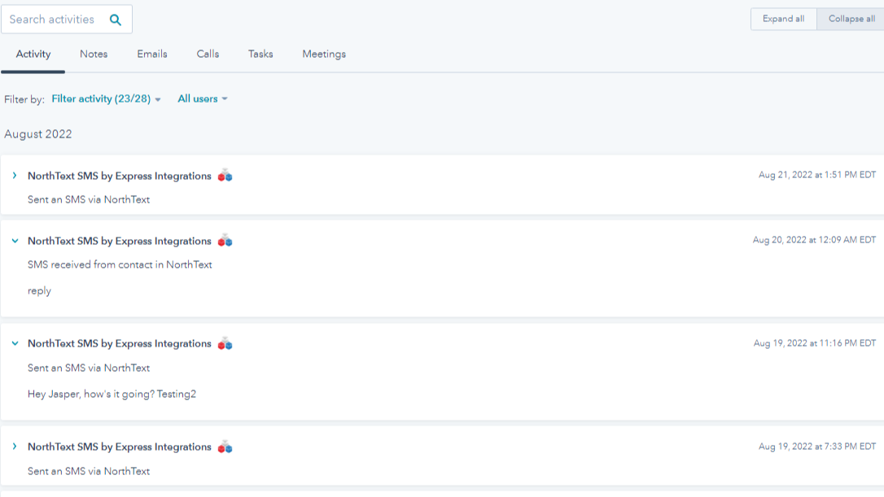This screenshot has height=497, width=884.
Task: Click the NorthText integration icon on the Aug 20 entry
Action: [x=225, y=240]
